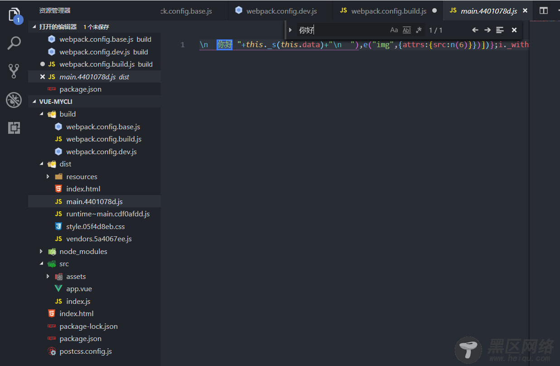Switch to the config.base.js tab
The height and width of the screenshot is (366, 560).
194,10
